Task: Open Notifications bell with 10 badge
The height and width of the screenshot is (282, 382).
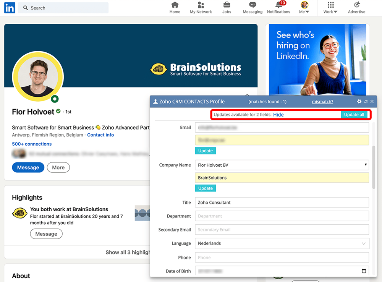Action: [278, 8]
